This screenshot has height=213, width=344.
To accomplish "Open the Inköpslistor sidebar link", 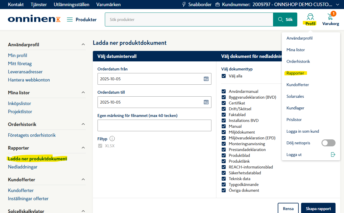I will 19,103.
